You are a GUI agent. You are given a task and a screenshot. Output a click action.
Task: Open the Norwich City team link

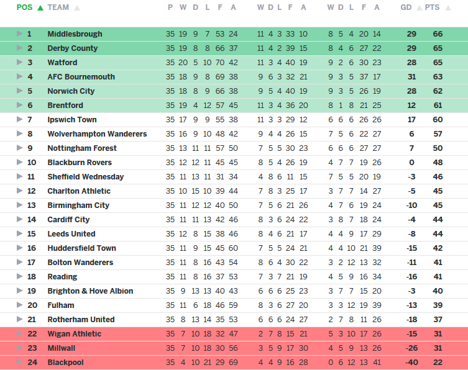coord(71,91)
